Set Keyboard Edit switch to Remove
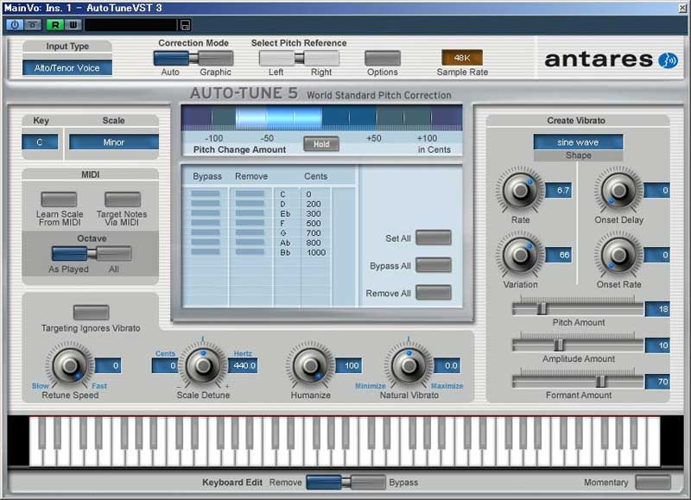 pos(323,482)
